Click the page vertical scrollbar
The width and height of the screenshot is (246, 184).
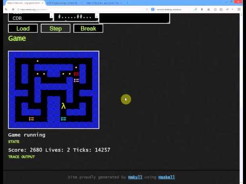(241, 98)
